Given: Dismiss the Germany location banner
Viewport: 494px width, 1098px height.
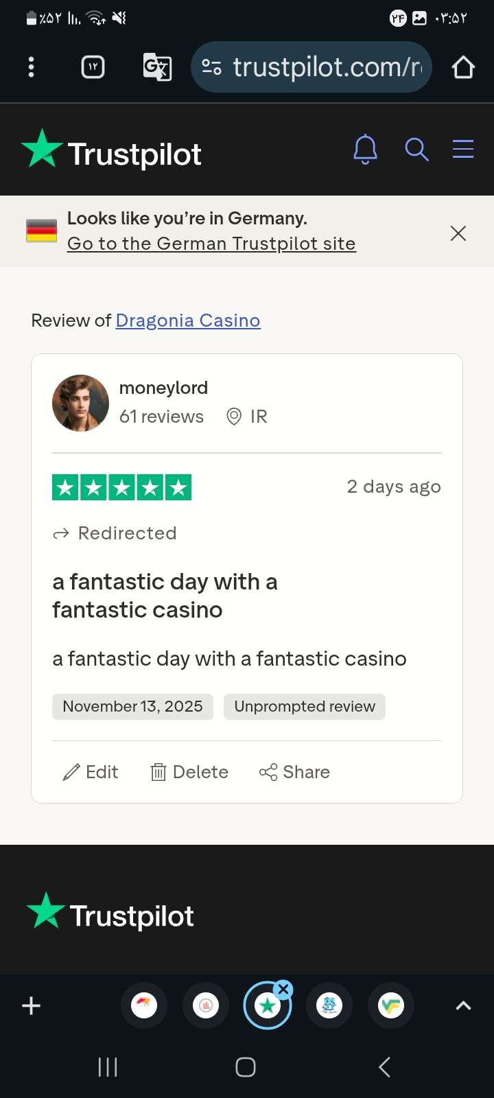Looking at the screenshot, I should pyautogui.click(x=458, y=233).
